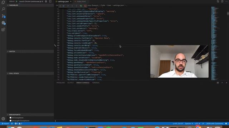
Task: Click the edit pencil icon beside line 61
Action: [55, 46]
